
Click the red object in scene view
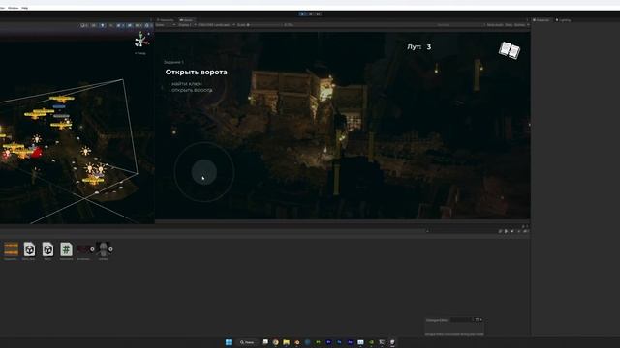point(37,153)
